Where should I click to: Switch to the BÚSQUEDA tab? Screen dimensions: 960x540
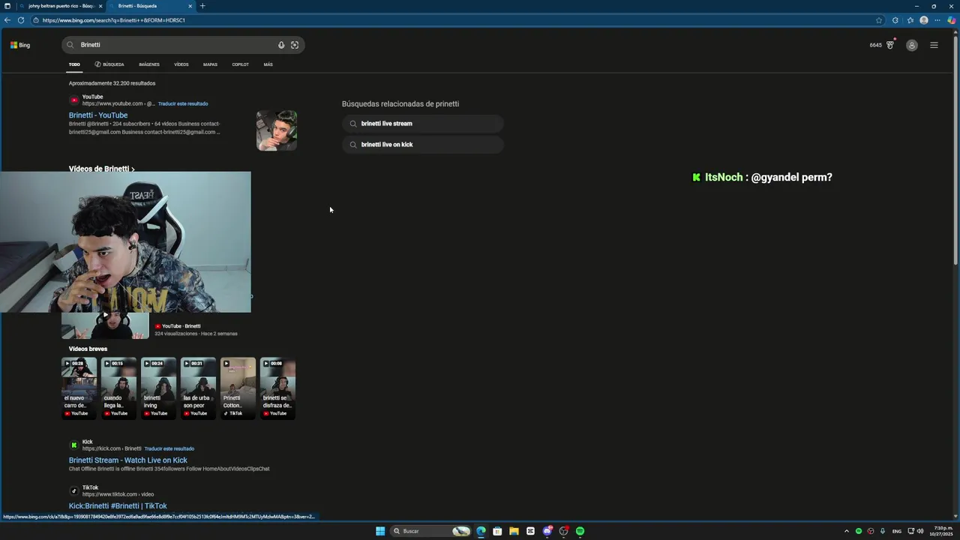pos(109,64)
